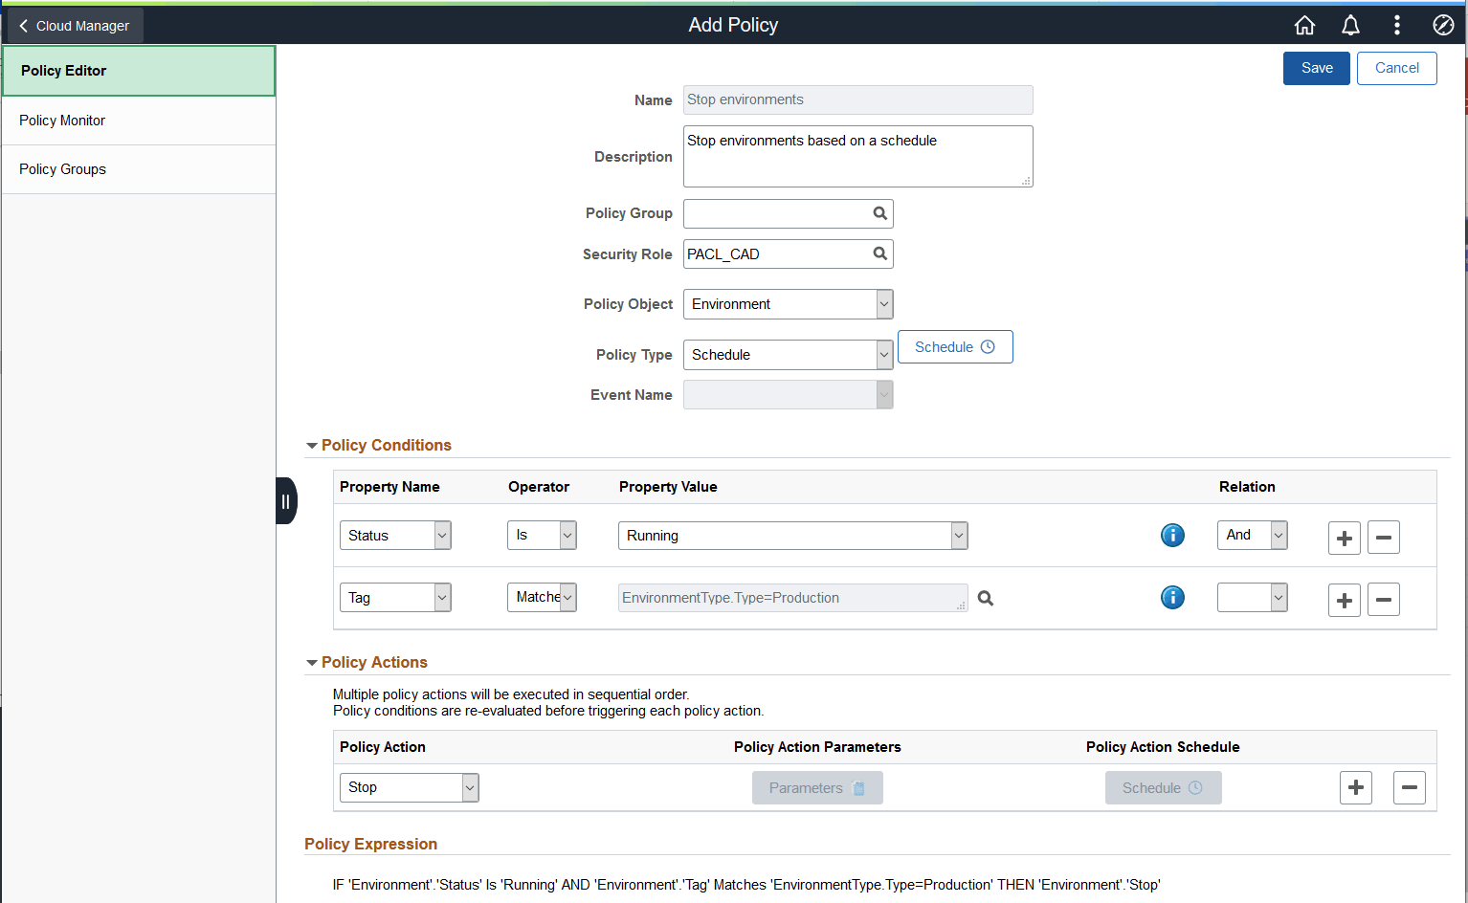Add a new condition with the plus icon
This screenshot has height=903, width=1468.
point(1344,537)
